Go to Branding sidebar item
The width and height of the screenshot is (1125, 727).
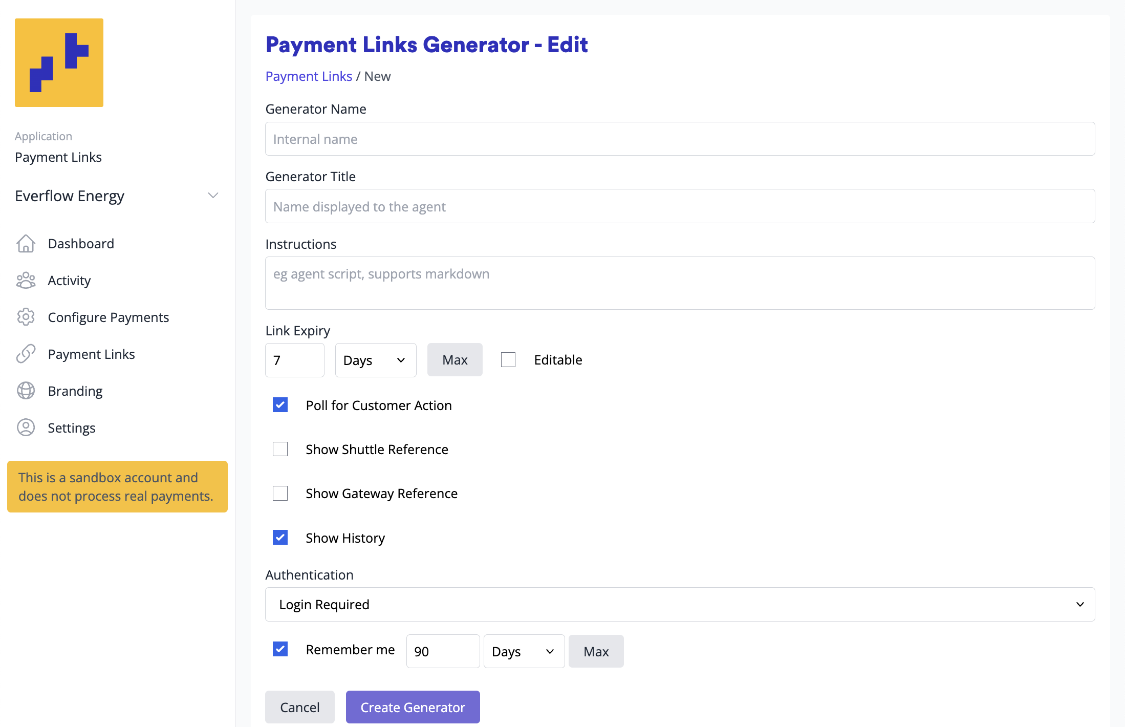pyautogui.click(x=75, y=391)
